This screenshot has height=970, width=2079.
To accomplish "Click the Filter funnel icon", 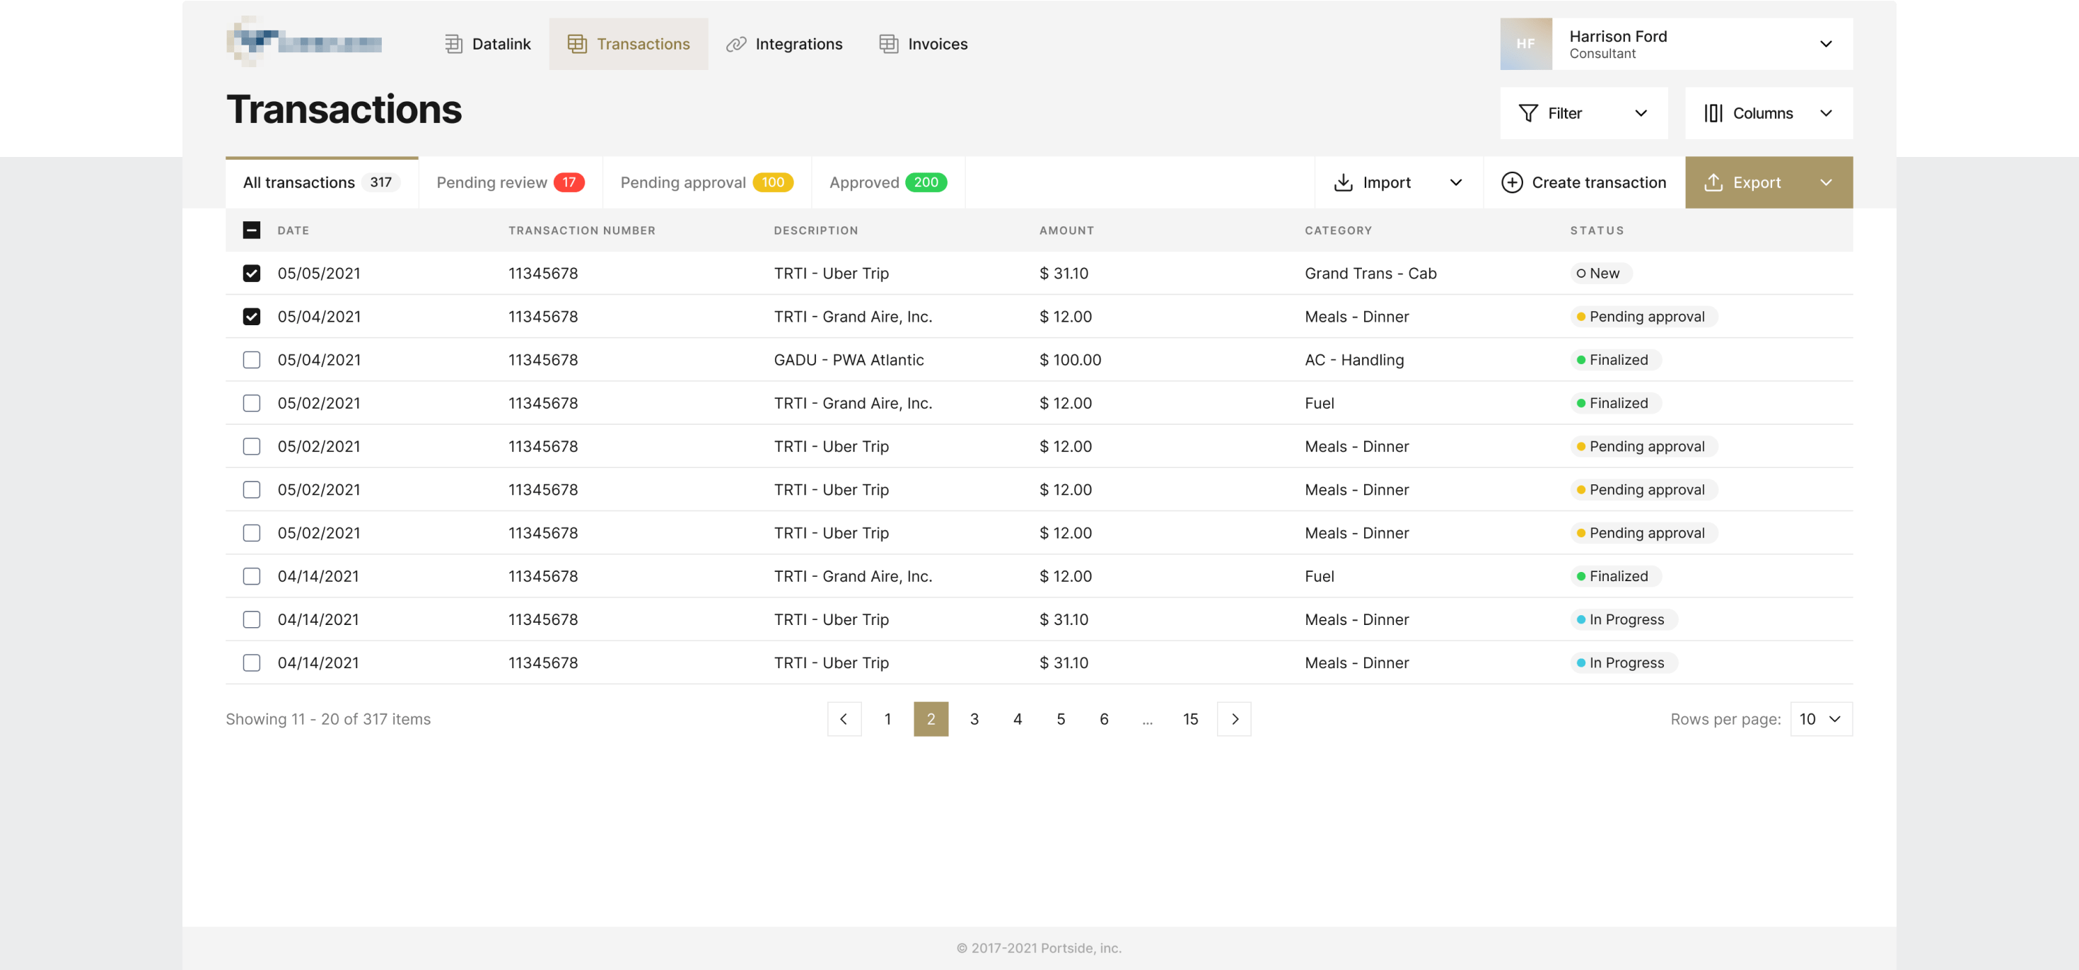I will tap(1530, 113).
